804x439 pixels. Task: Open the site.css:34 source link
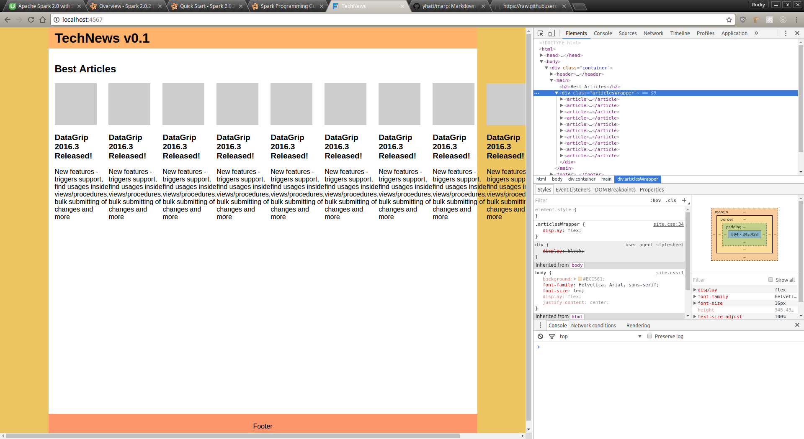(x=668, y=224)
